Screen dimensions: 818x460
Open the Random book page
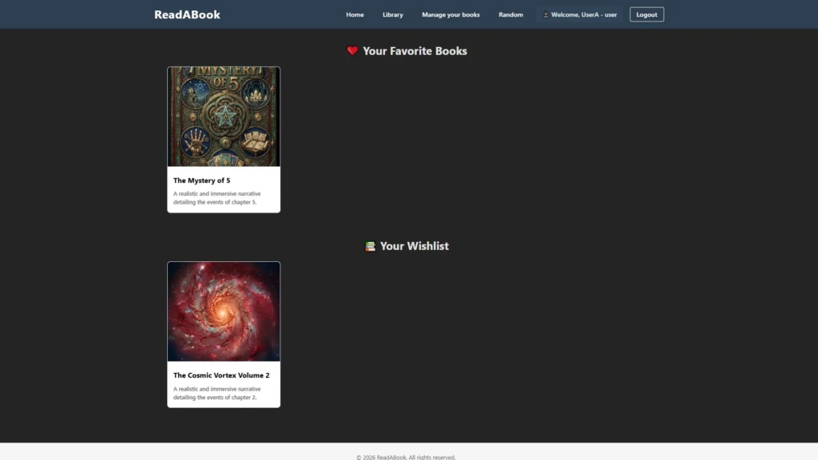tap(510, 14)
